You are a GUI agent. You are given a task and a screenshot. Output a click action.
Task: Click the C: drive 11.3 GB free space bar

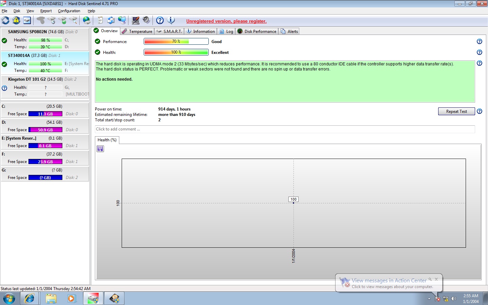(x=45, y=114)
